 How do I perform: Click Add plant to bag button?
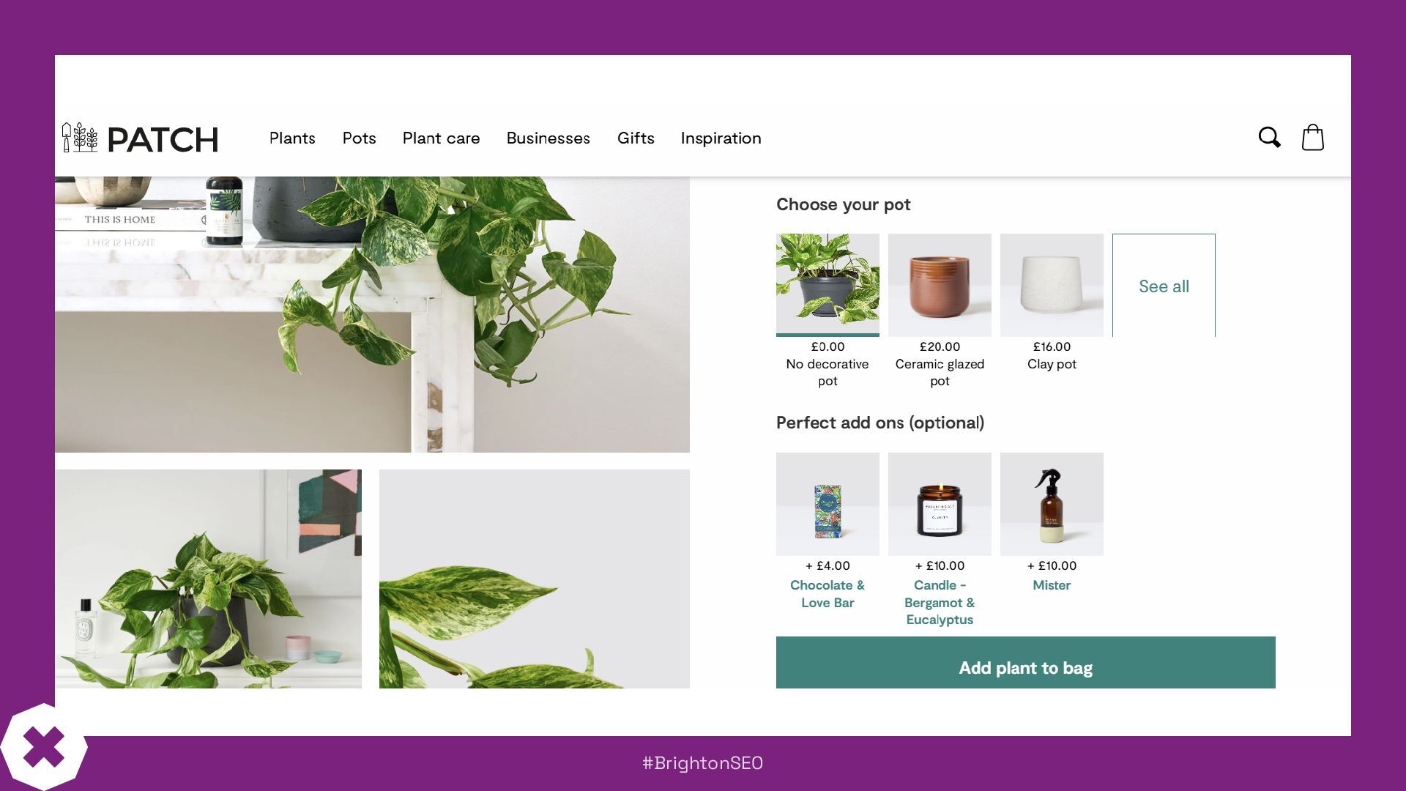coord(1025,663)
